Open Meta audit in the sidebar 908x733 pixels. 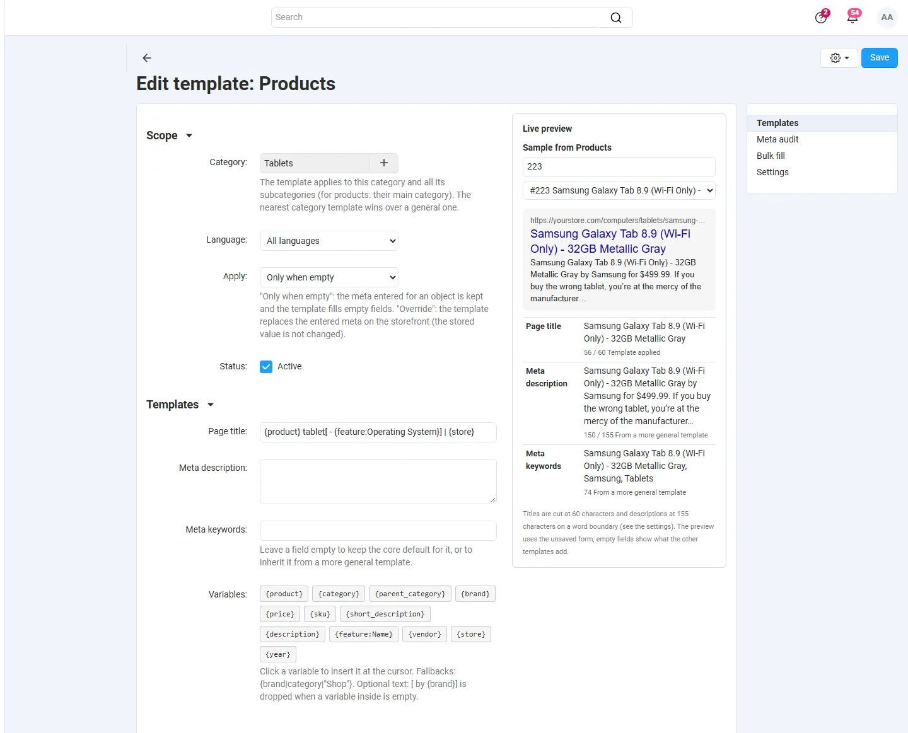click(777, 140)
